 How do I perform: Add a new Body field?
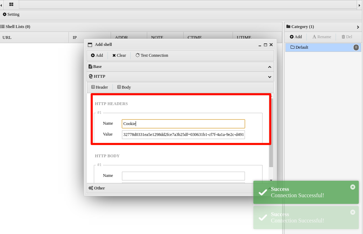(x=124, y=87)
